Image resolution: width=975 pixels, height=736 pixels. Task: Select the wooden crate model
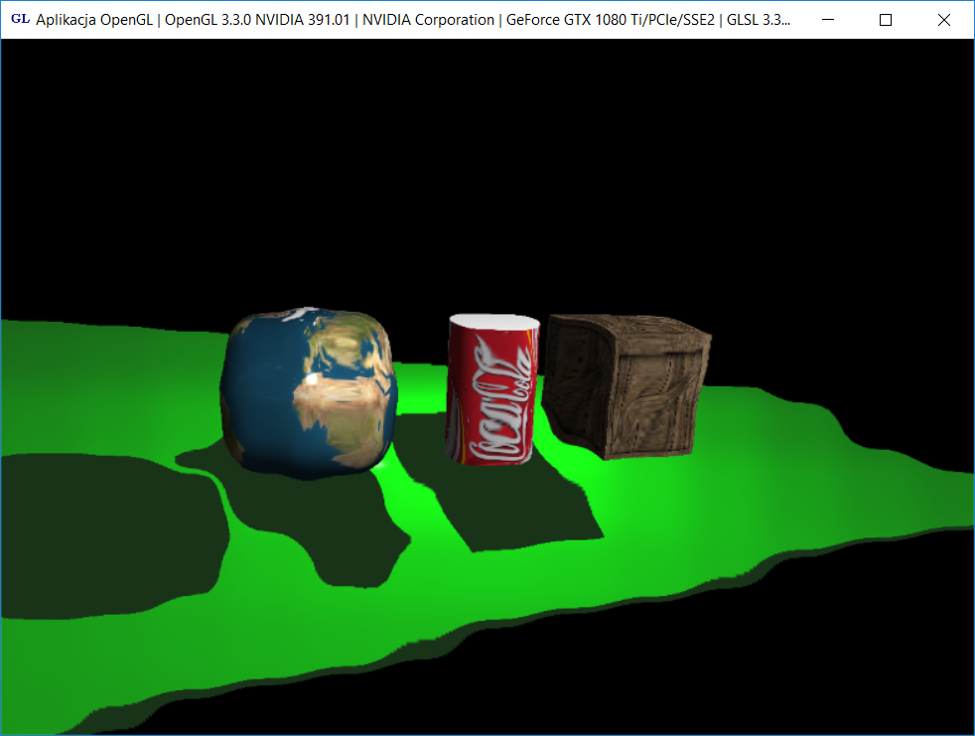[x=627, y=385]
